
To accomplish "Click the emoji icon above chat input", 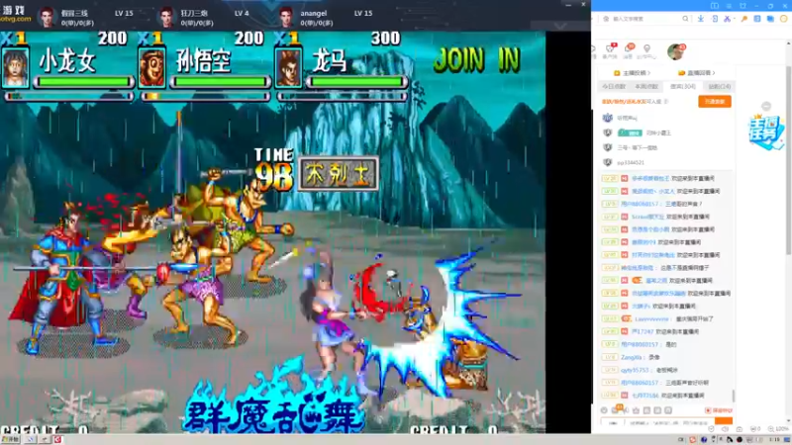I will (x=604, y=410).
